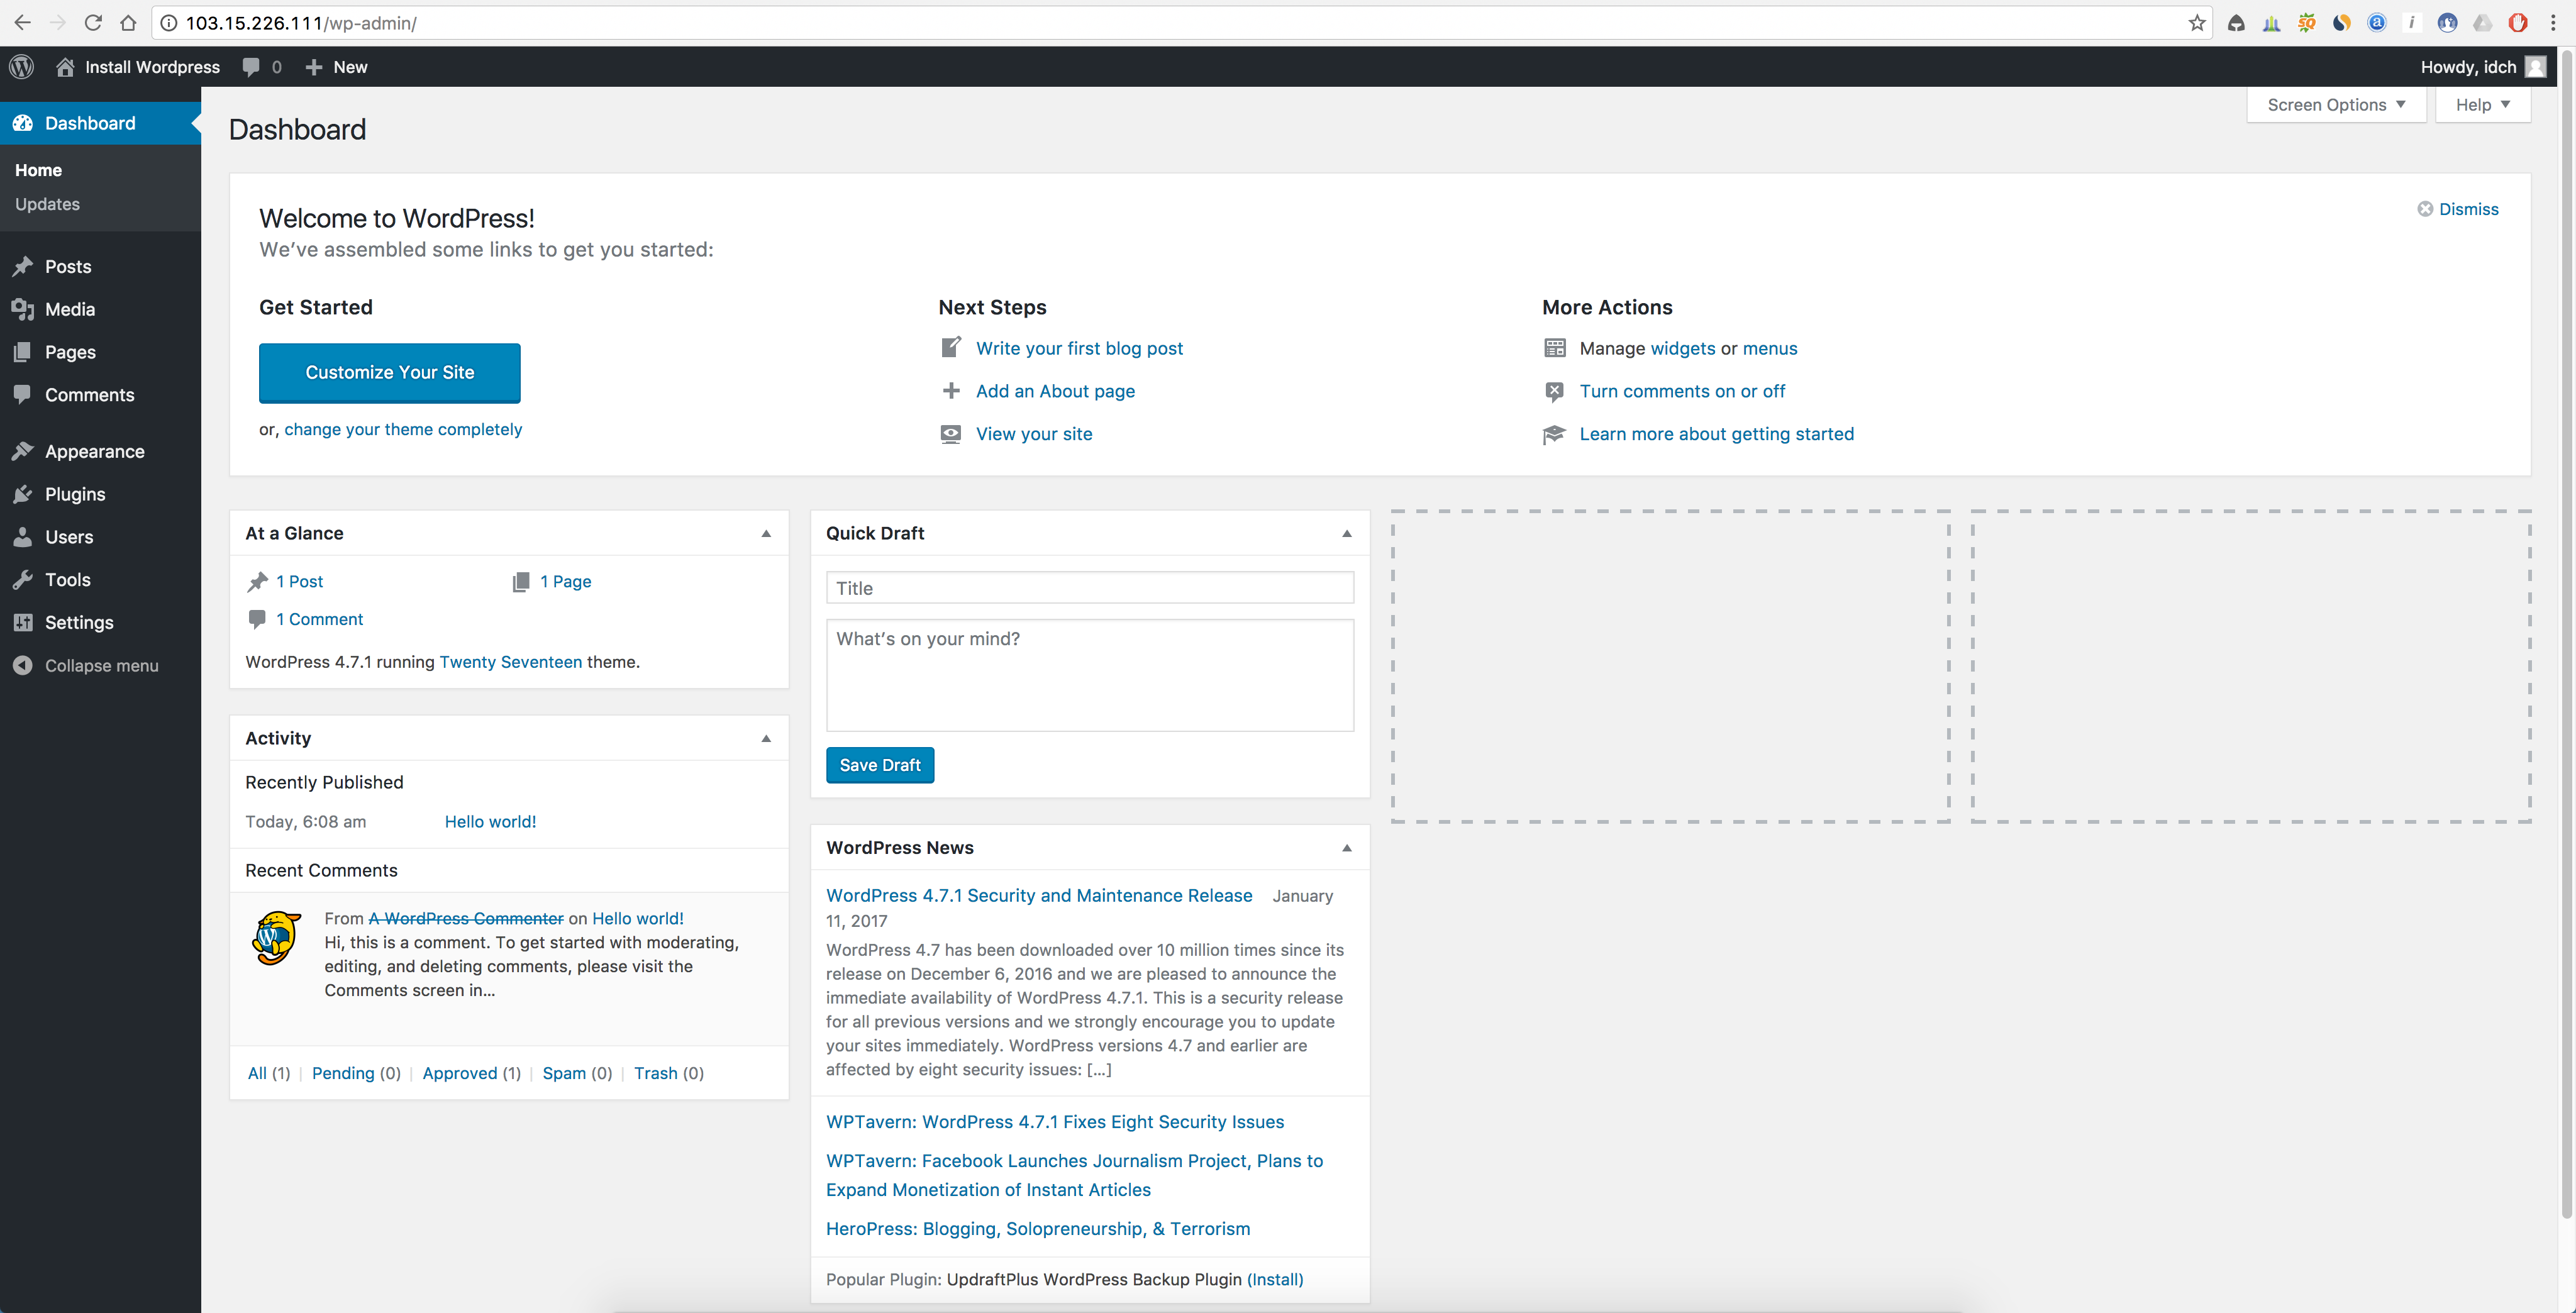Open the Comments speech-bubble sidebar icon

[23, 394]
